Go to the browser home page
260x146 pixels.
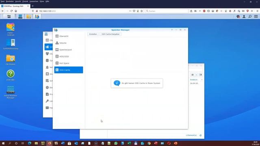(16, 11)
